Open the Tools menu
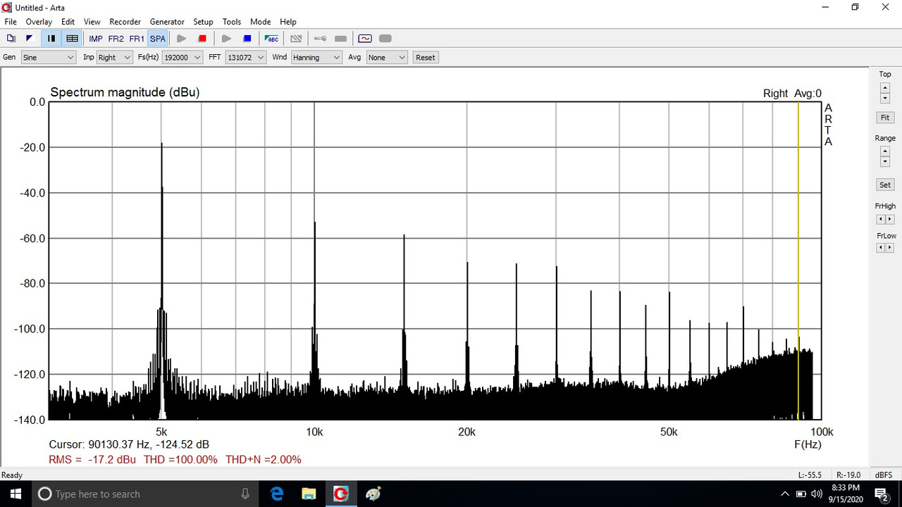Viewport: 902px width, 507px height. [232, 22]
